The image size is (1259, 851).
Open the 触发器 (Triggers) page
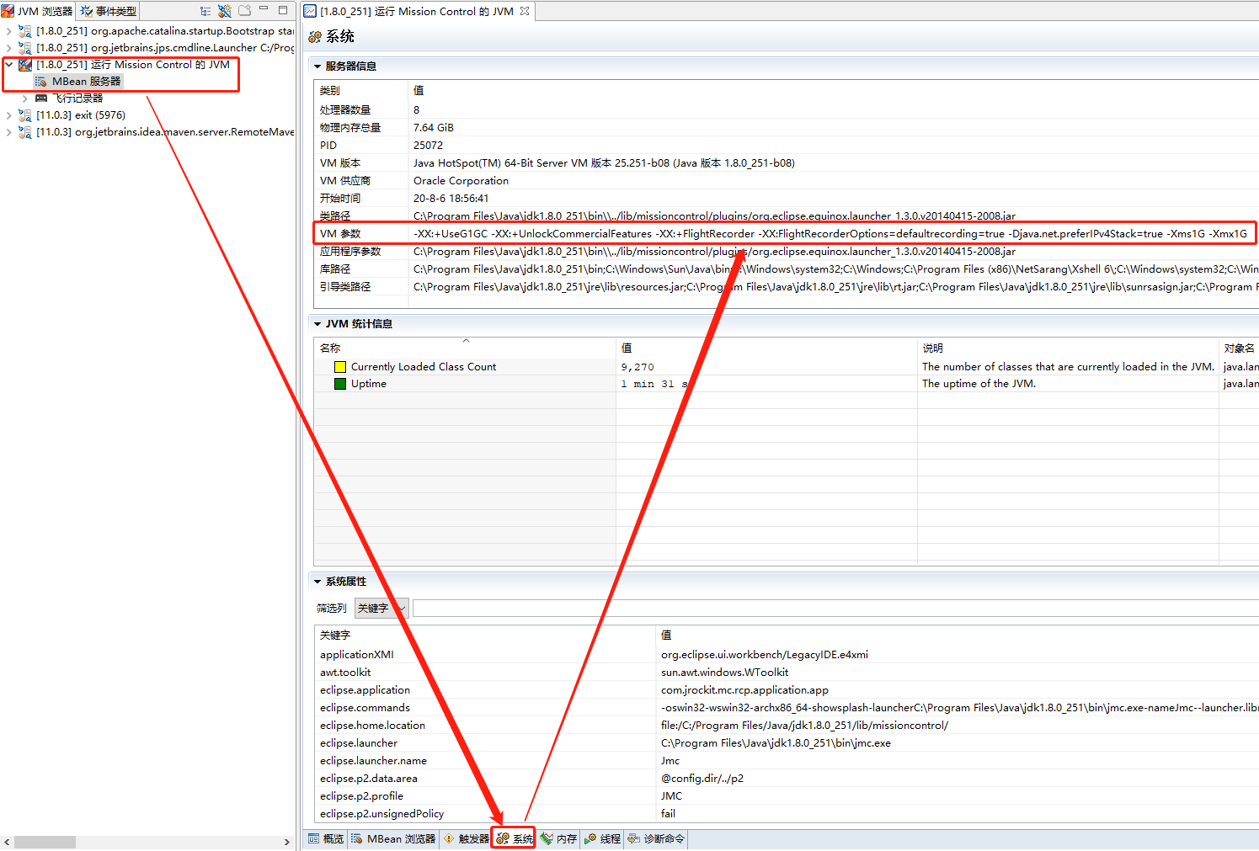coord(465,838)
